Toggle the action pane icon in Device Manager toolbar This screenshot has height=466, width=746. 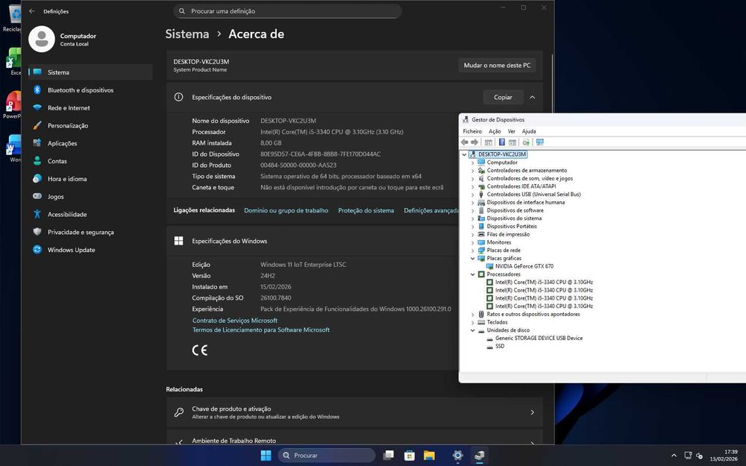[x=513, y=142]
